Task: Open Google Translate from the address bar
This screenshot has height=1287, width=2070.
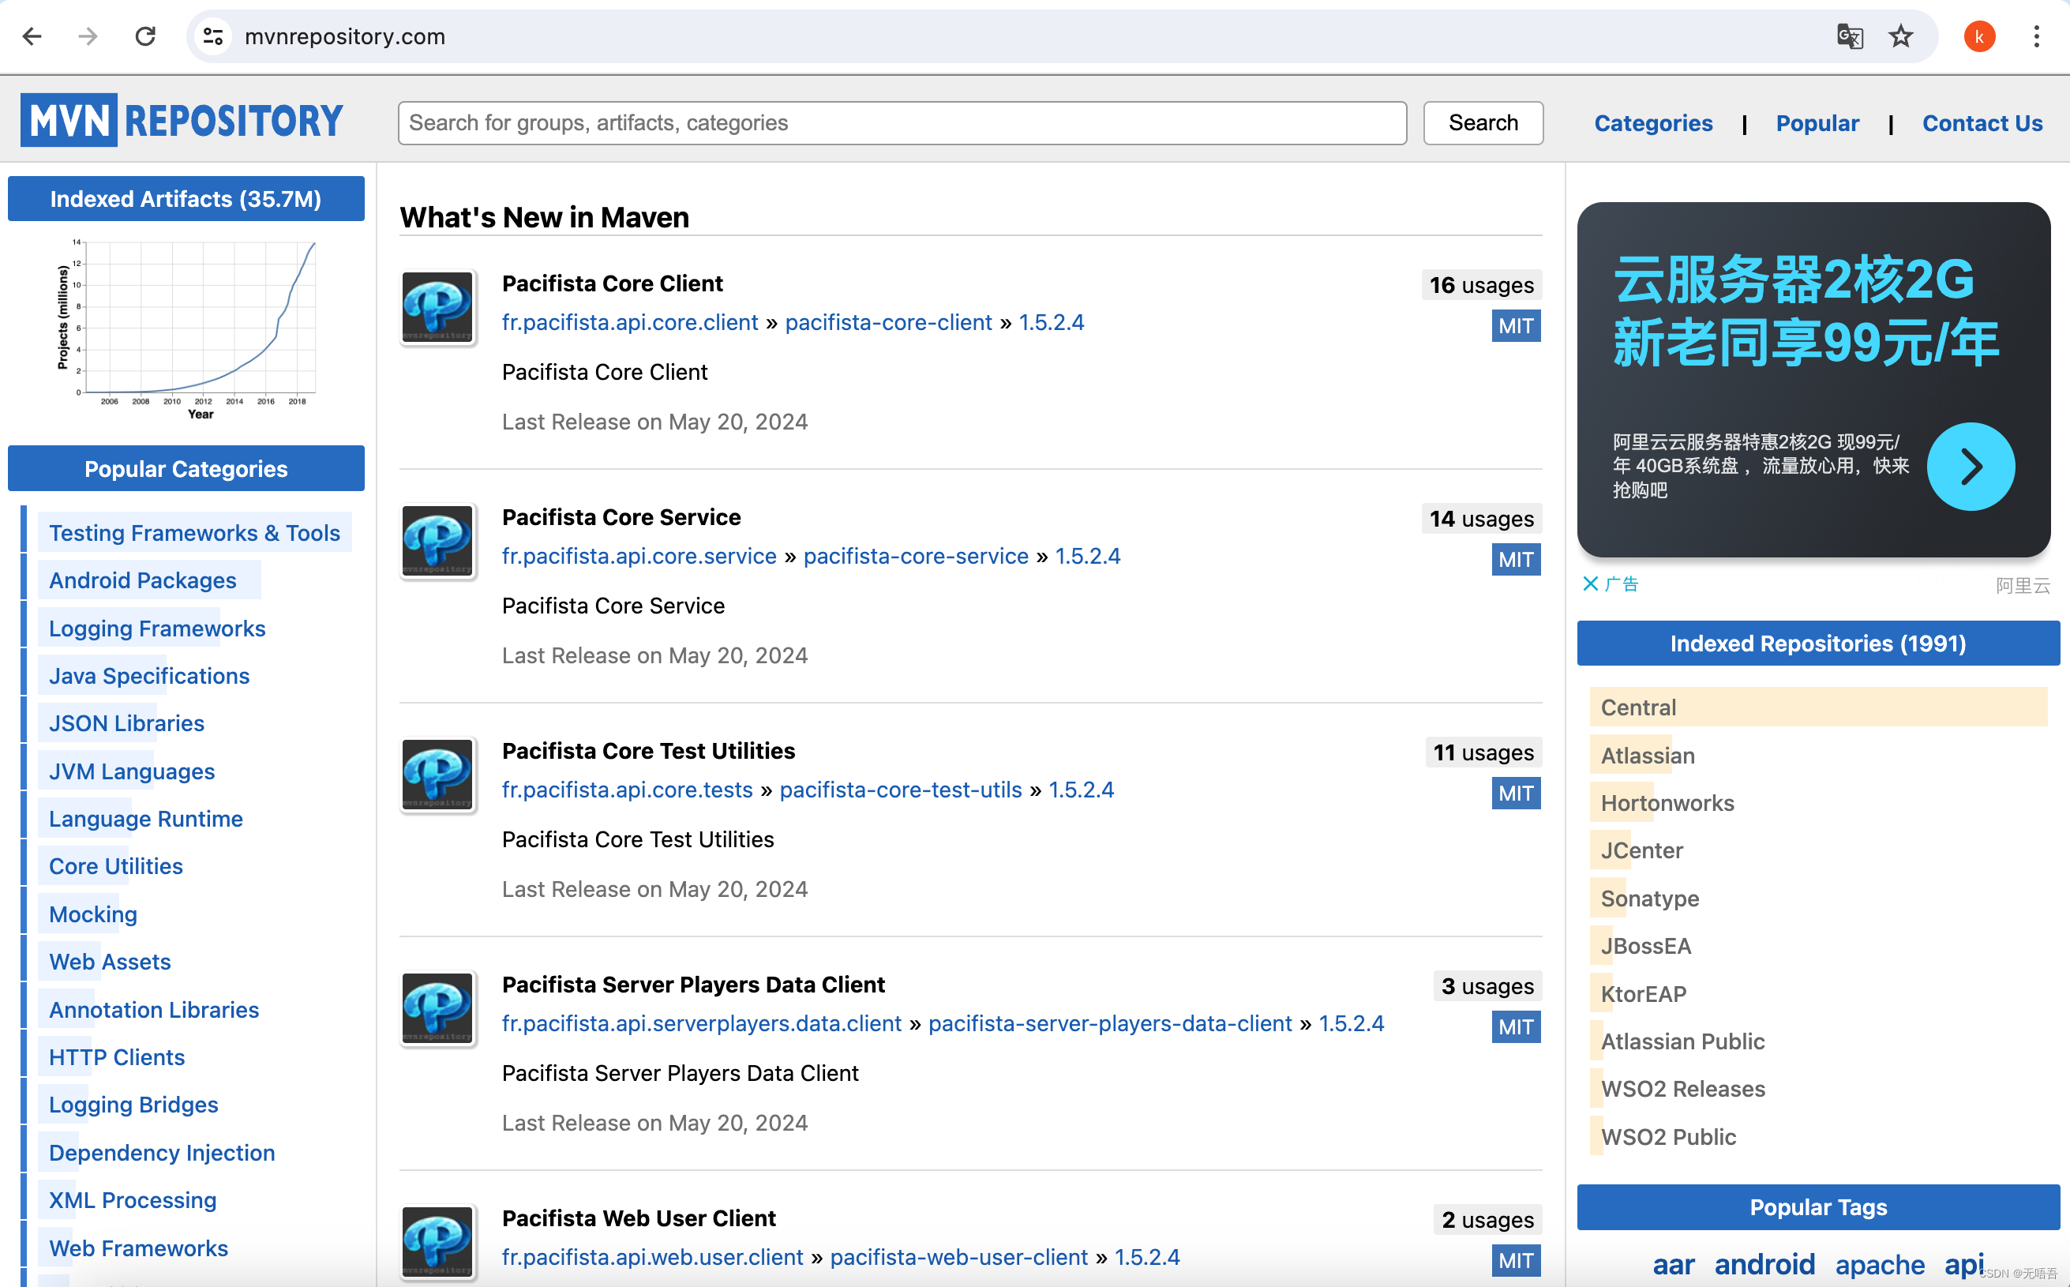Action: [1849, 36]
